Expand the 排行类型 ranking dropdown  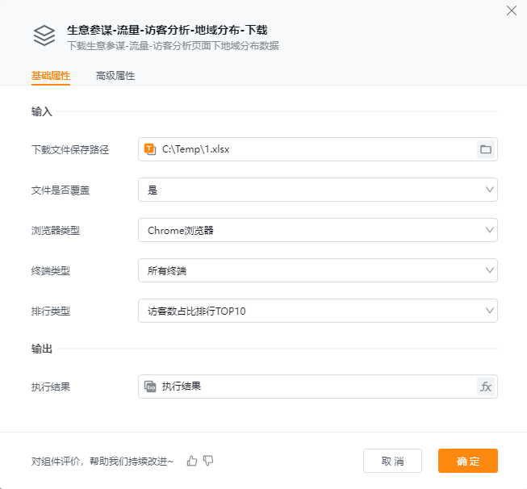pos(317,311)
